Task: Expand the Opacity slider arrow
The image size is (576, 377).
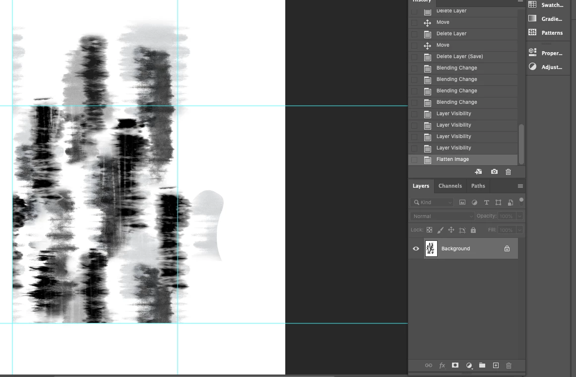Action: (519, 216)
